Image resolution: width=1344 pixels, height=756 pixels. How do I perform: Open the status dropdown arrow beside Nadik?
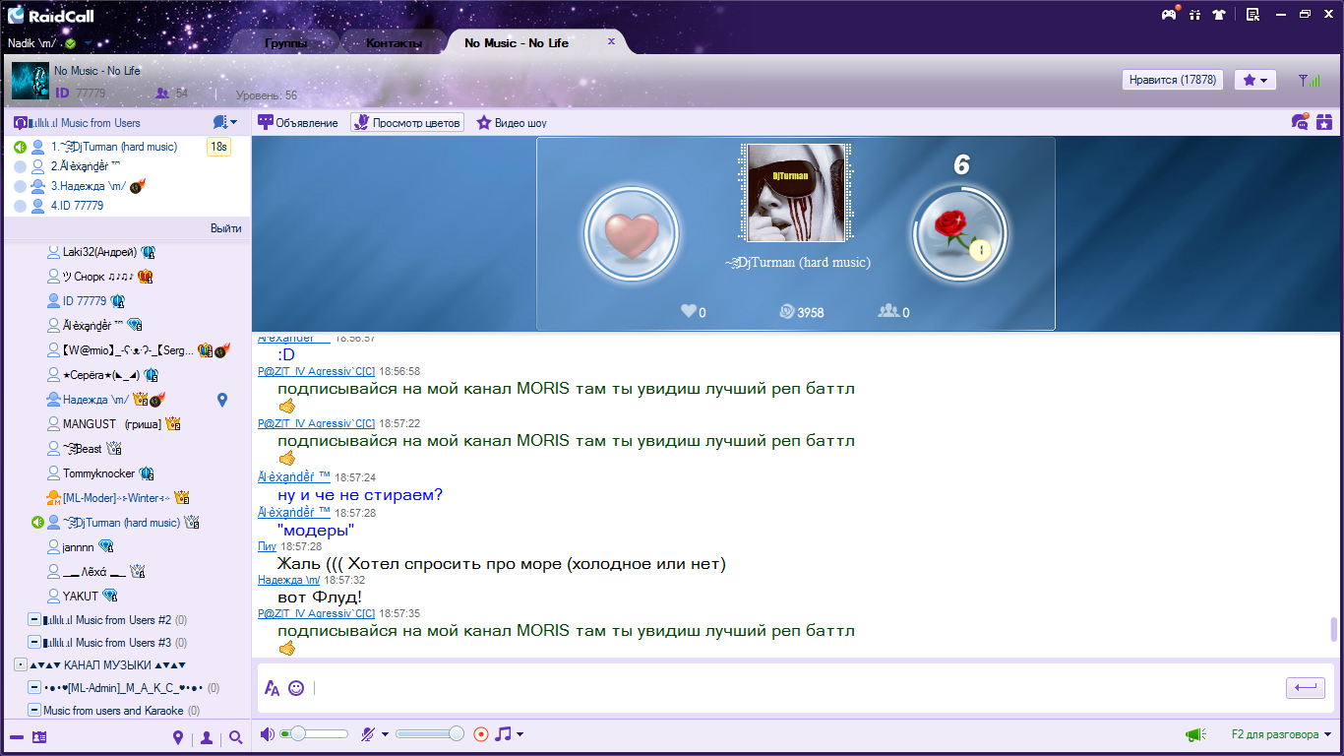point(88,44)
